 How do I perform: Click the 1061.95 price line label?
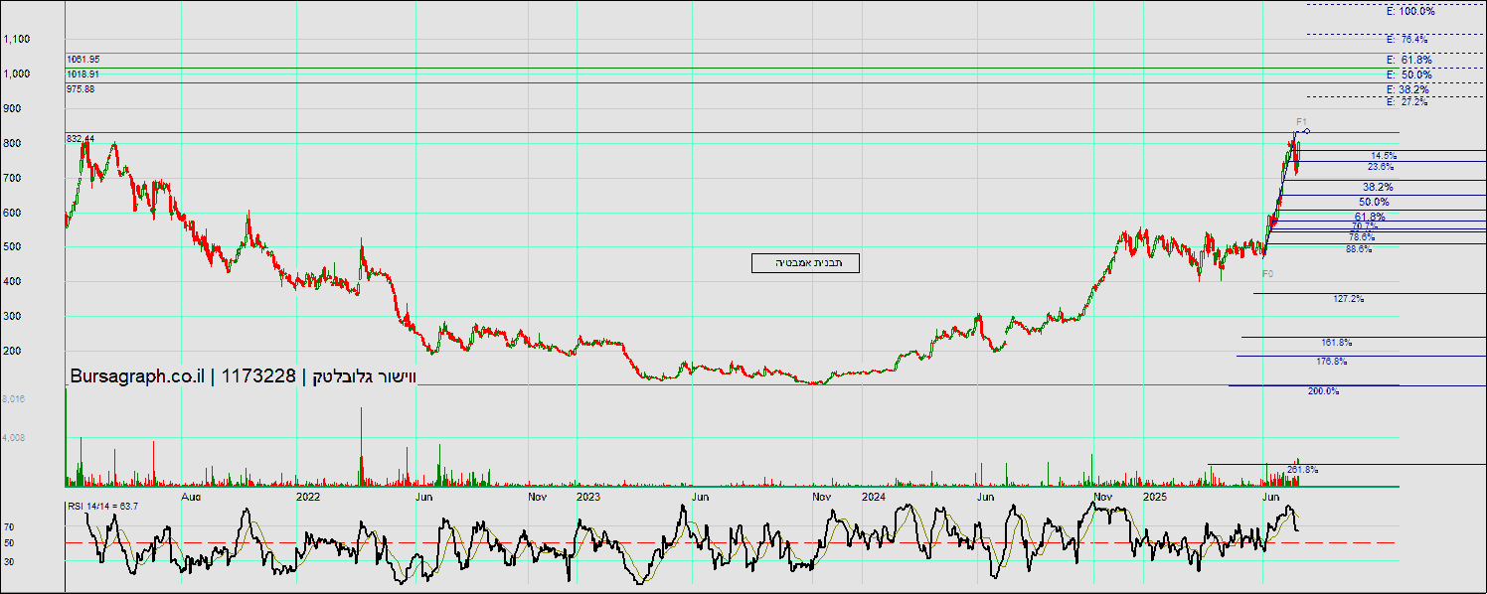tap(83, 60)
